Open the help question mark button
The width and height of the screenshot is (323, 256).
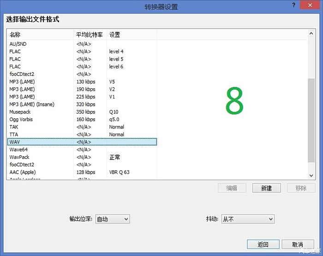pos(293,5)
